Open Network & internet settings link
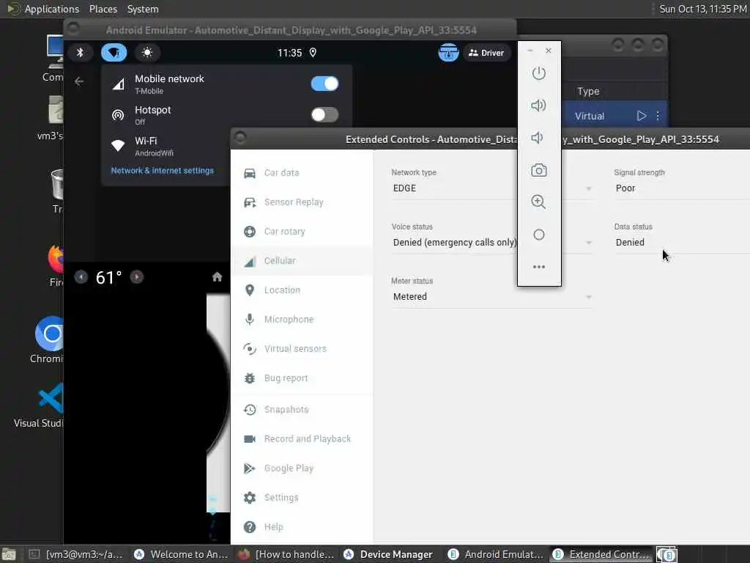This screenshot has width=750, height=563. [162, 170]
